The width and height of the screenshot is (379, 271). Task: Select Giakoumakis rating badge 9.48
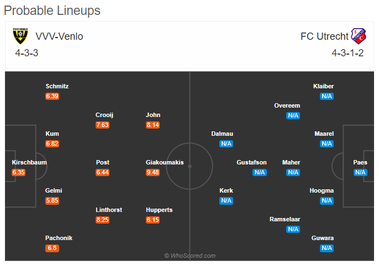152,172
